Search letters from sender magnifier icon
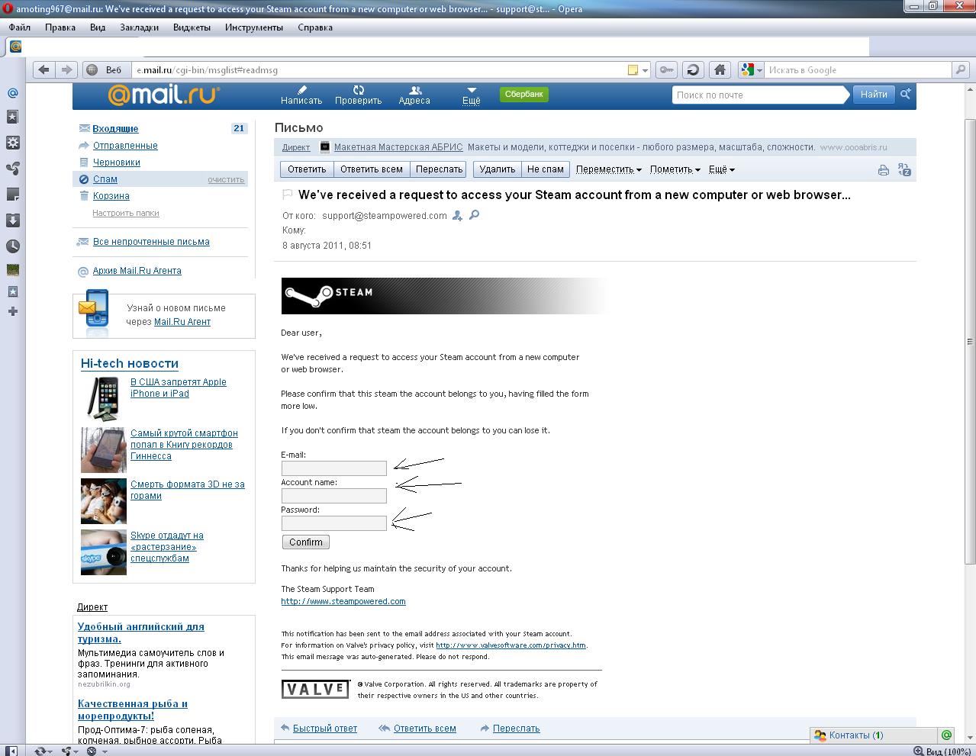This screenshot has width=976, height=756. 474,216
